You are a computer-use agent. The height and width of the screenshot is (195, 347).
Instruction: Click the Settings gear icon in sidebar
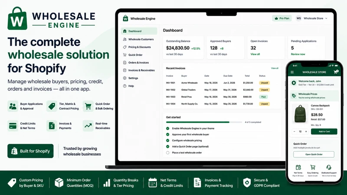tap(124, 78)
